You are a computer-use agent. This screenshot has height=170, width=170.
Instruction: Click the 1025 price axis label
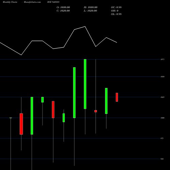coord(163,97)
